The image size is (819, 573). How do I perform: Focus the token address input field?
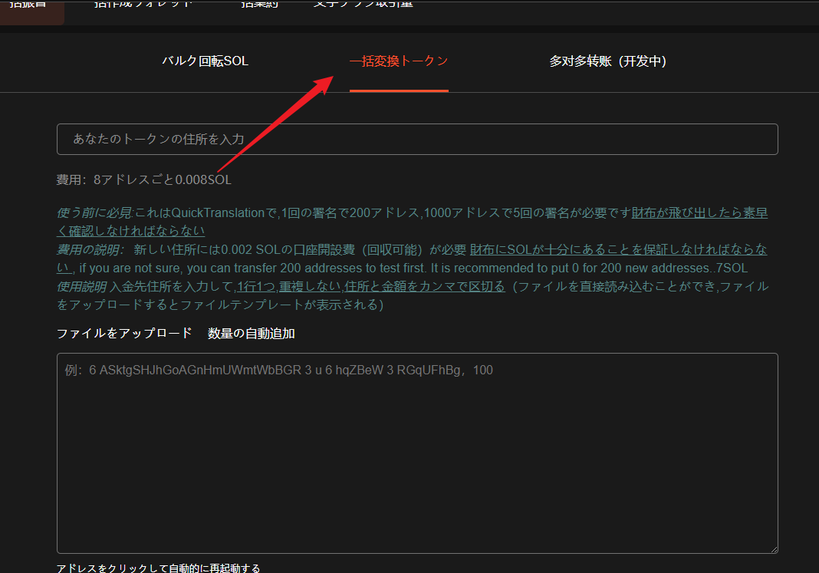point(417,139)
